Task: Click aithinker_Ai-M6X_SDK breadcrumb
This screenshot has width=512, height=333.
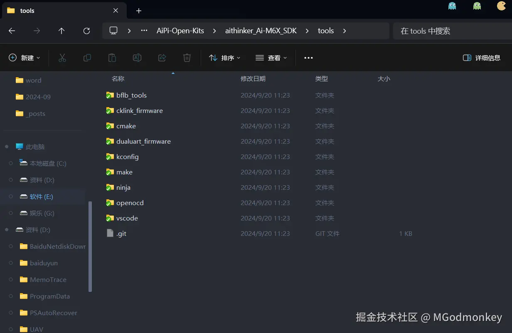Action: click(x=261, y=31)
